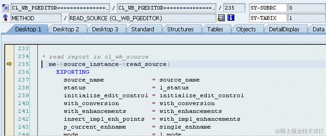
Task: Switch to the Desktop 2 tab
Action: point(66,29)
